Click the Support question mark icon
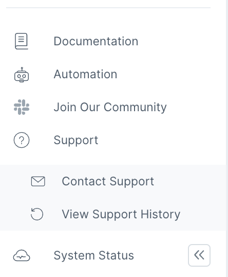228x277 pixels. click(x=22, y=140)
